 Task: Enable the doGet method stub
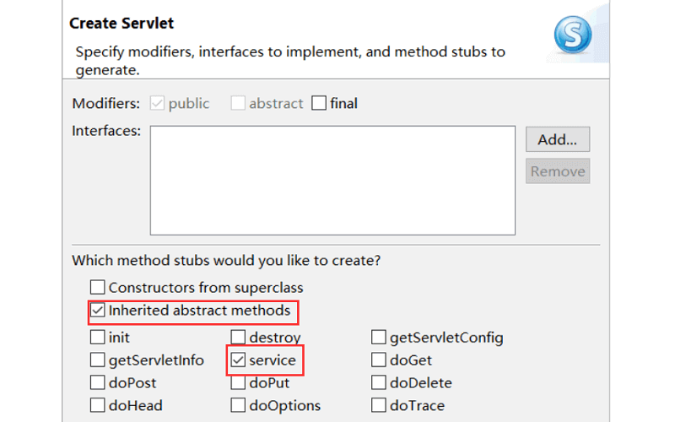(379, 360)
